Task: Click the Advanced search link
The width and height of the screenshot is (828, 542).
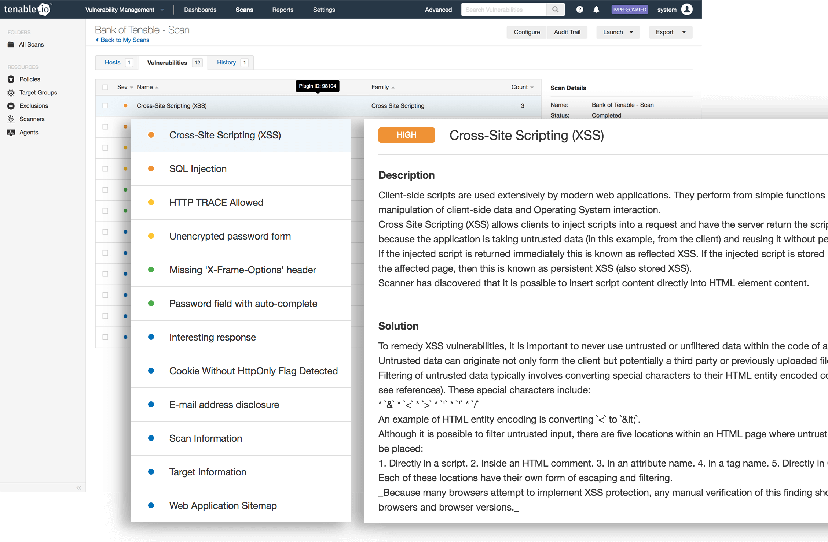Action: pyautogui.click(x=438, y=10)
